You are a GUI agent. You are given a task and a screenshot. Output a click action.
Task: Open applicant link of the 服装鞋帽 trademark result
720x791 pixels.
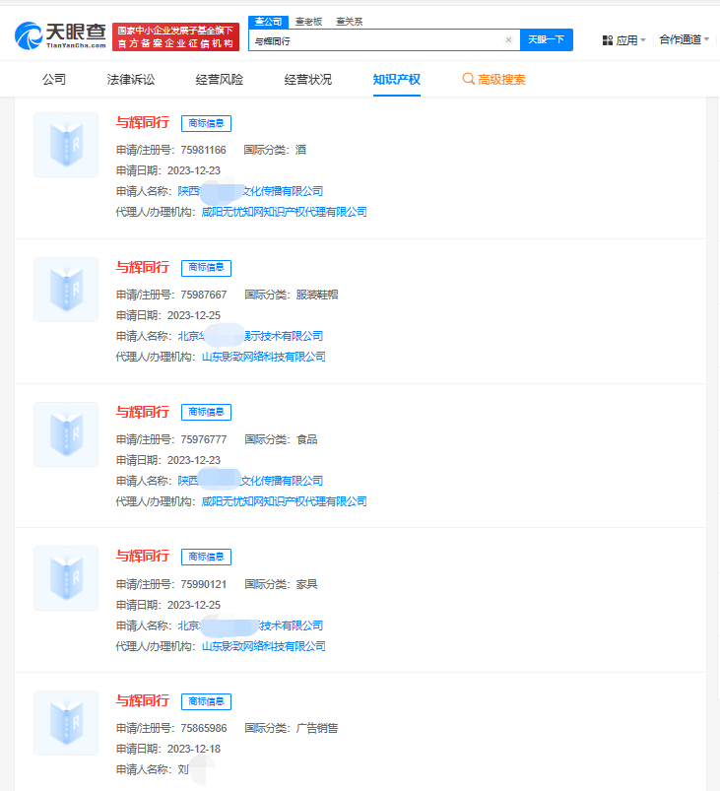(250, 336)
